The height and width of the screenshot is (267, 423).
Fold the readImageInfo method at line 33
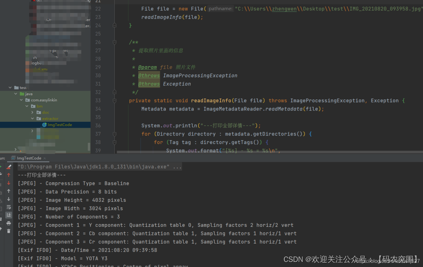tap(114, 101)
